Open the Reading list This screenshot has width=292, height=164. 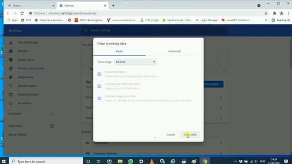point(281,20)
